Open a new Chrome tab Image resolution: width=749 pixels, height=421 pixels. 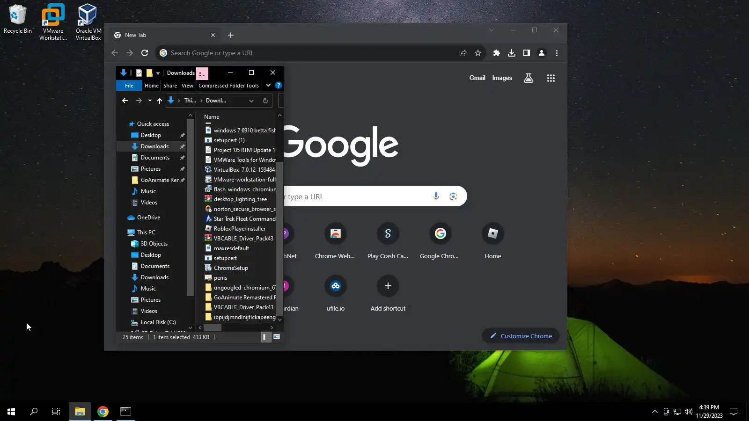231,35
